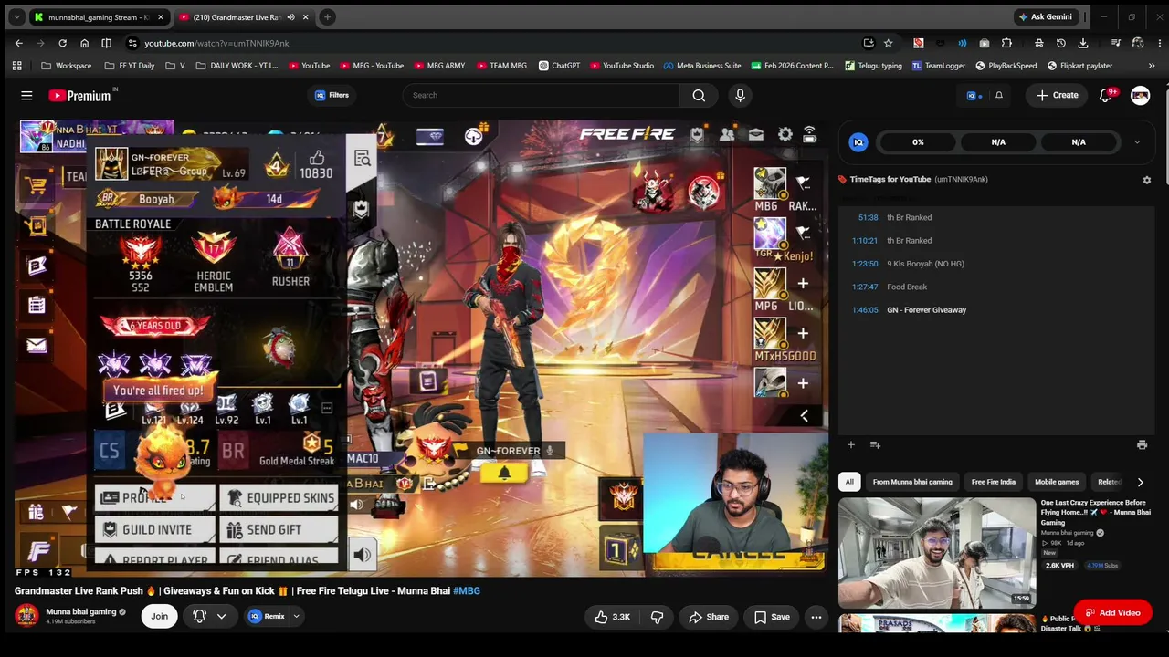
Task: Open YouTube notifications bell with 9+ badge
Action: click(1106, 95)
